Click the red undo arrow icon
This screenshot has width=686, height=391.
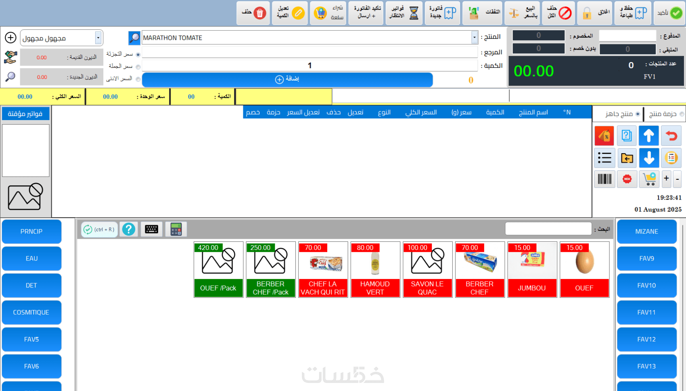[x=671, y=135]
